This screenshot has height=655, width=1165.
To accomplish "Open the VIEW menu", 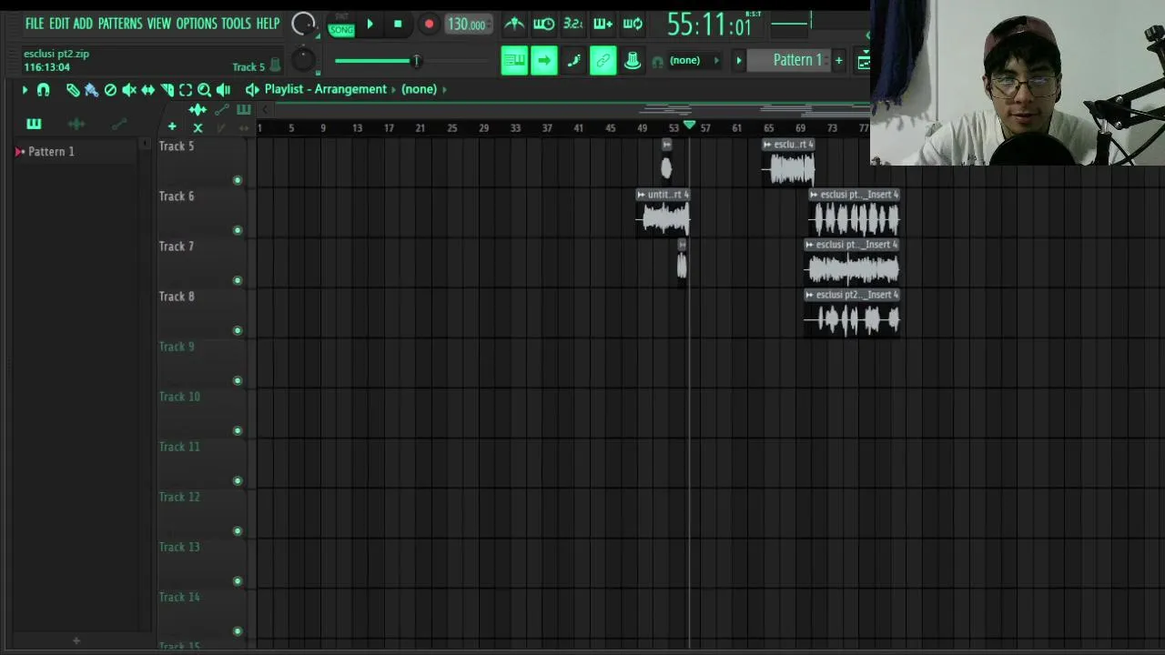I will 159,24.
